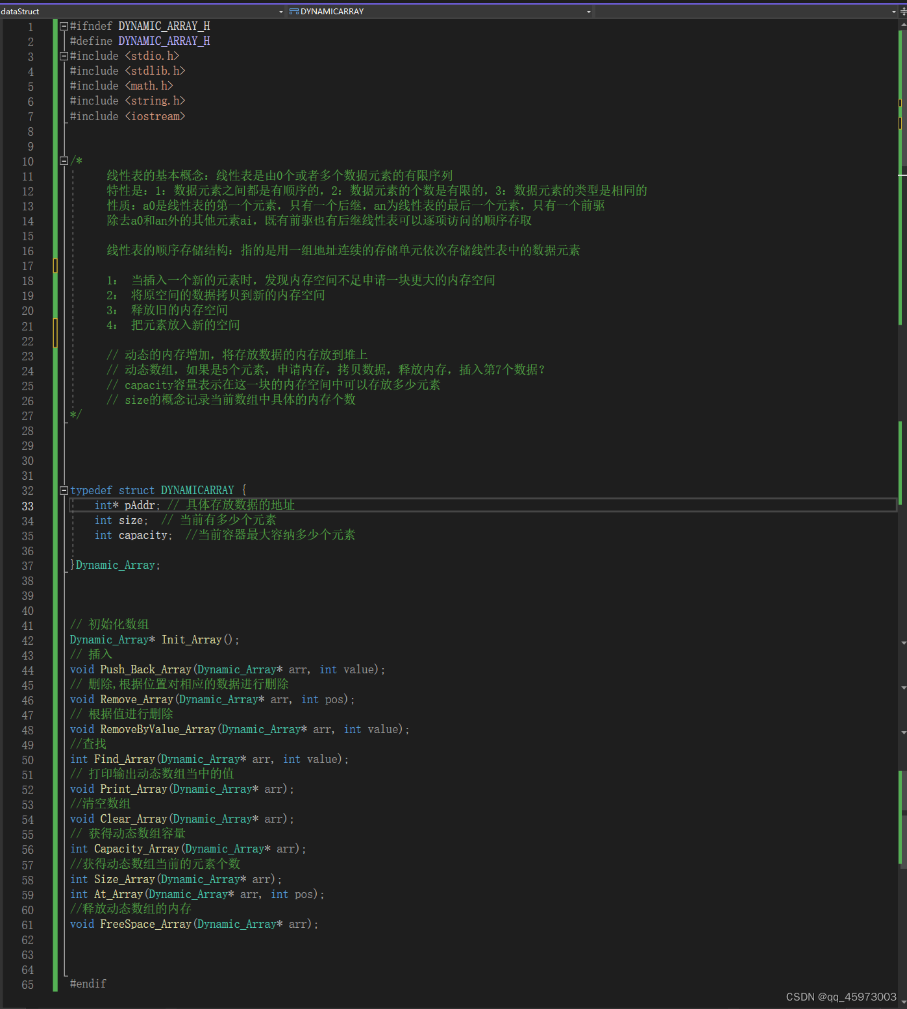The height and width of the screenshot is (1009, 907).
Task: Click the '// 初始化数组' comment
Action: tap(110, 624)
